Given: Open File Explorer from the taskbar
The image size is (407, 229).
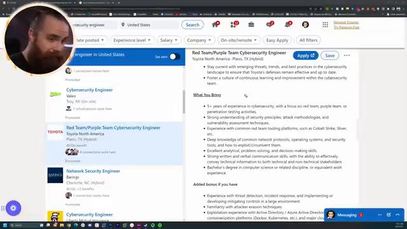Looking at the screenshot, I should click(x=62, y=225).
